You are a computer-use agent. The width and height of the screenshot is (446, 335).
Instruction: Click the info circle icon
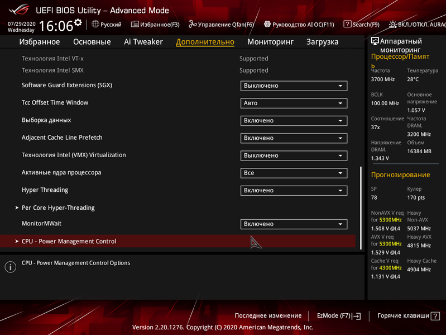point(10,267)
